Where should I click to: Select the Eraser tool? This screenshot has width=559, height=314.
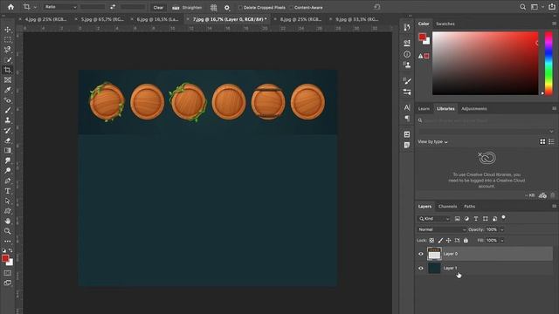8,140
